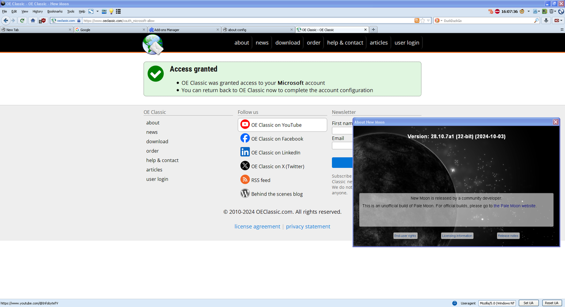Switch to the New Tab tab

tap(36, 30)
